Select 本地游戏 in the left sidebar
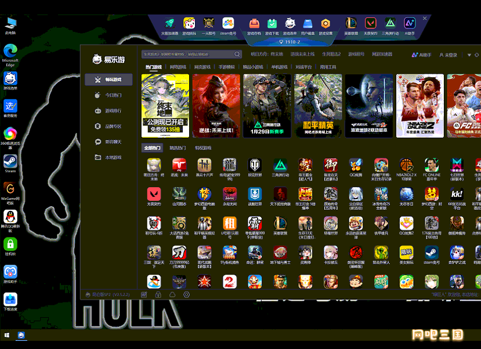The width and height of the screenshot is (481, 349). click(x=109, y=157)
